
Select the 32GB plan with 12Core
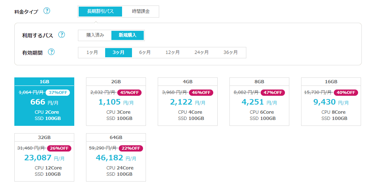[x=44, y=157]
